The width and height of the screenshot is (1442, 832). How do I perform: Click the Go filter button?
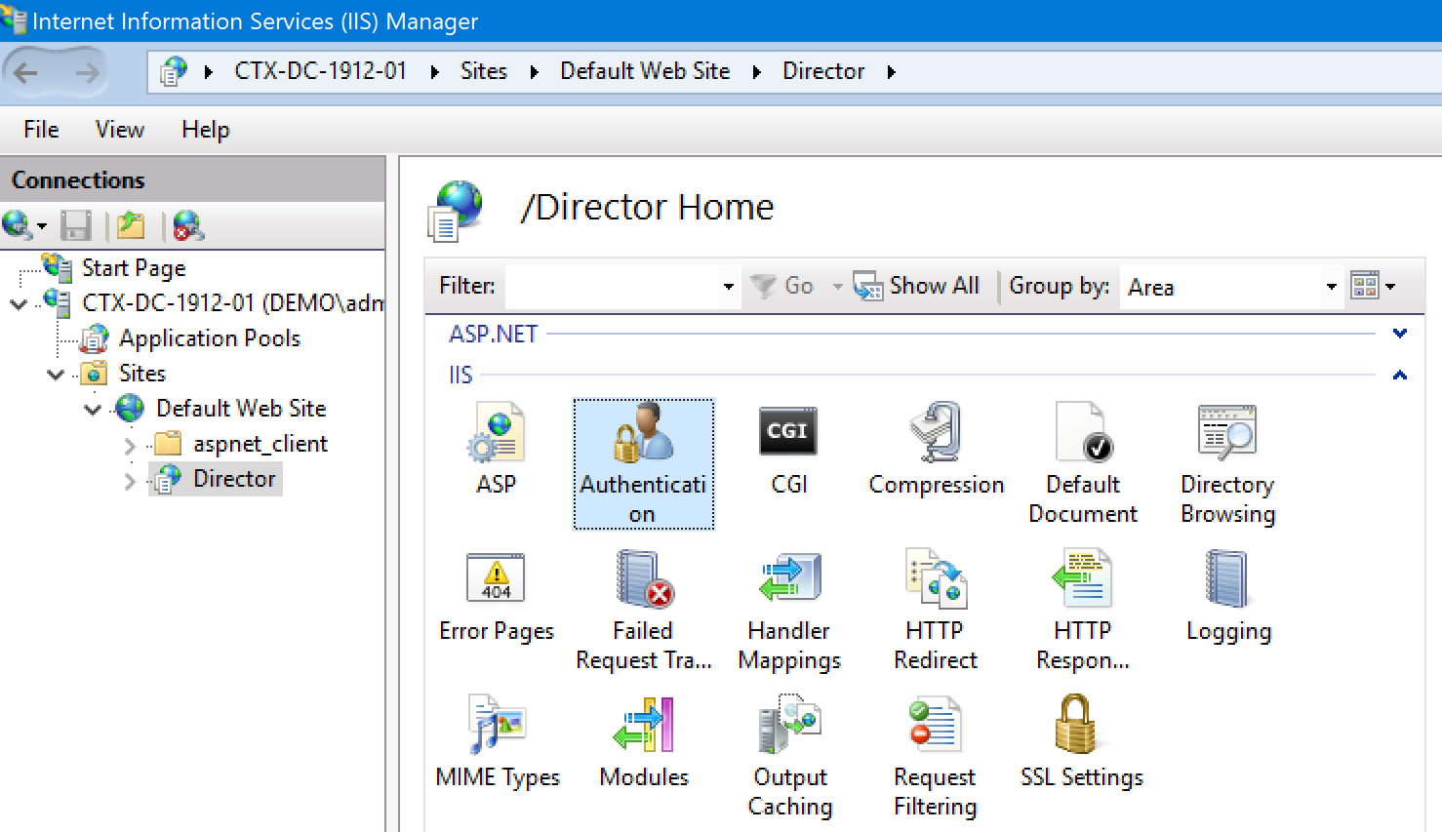786,285
